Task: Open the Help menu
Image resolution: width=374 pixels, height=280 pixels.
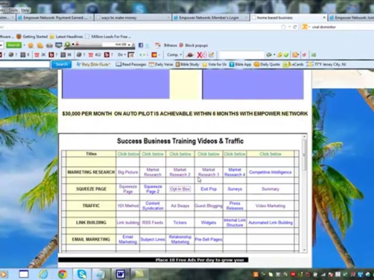Action: (x=25, y=10)
